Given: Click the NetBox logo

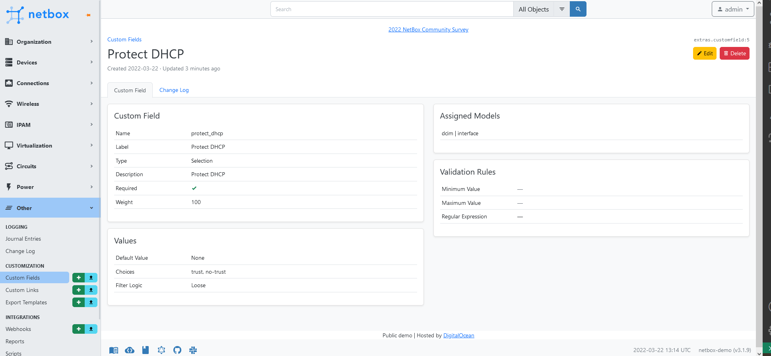Looking at the screenshot, I should (x=37, y=15).
